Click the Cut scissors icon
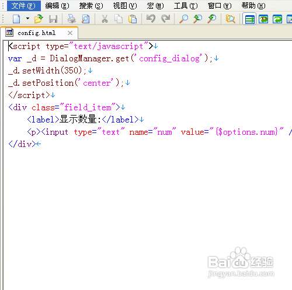Viewport: 292px width, 290px height. point(105,19)
